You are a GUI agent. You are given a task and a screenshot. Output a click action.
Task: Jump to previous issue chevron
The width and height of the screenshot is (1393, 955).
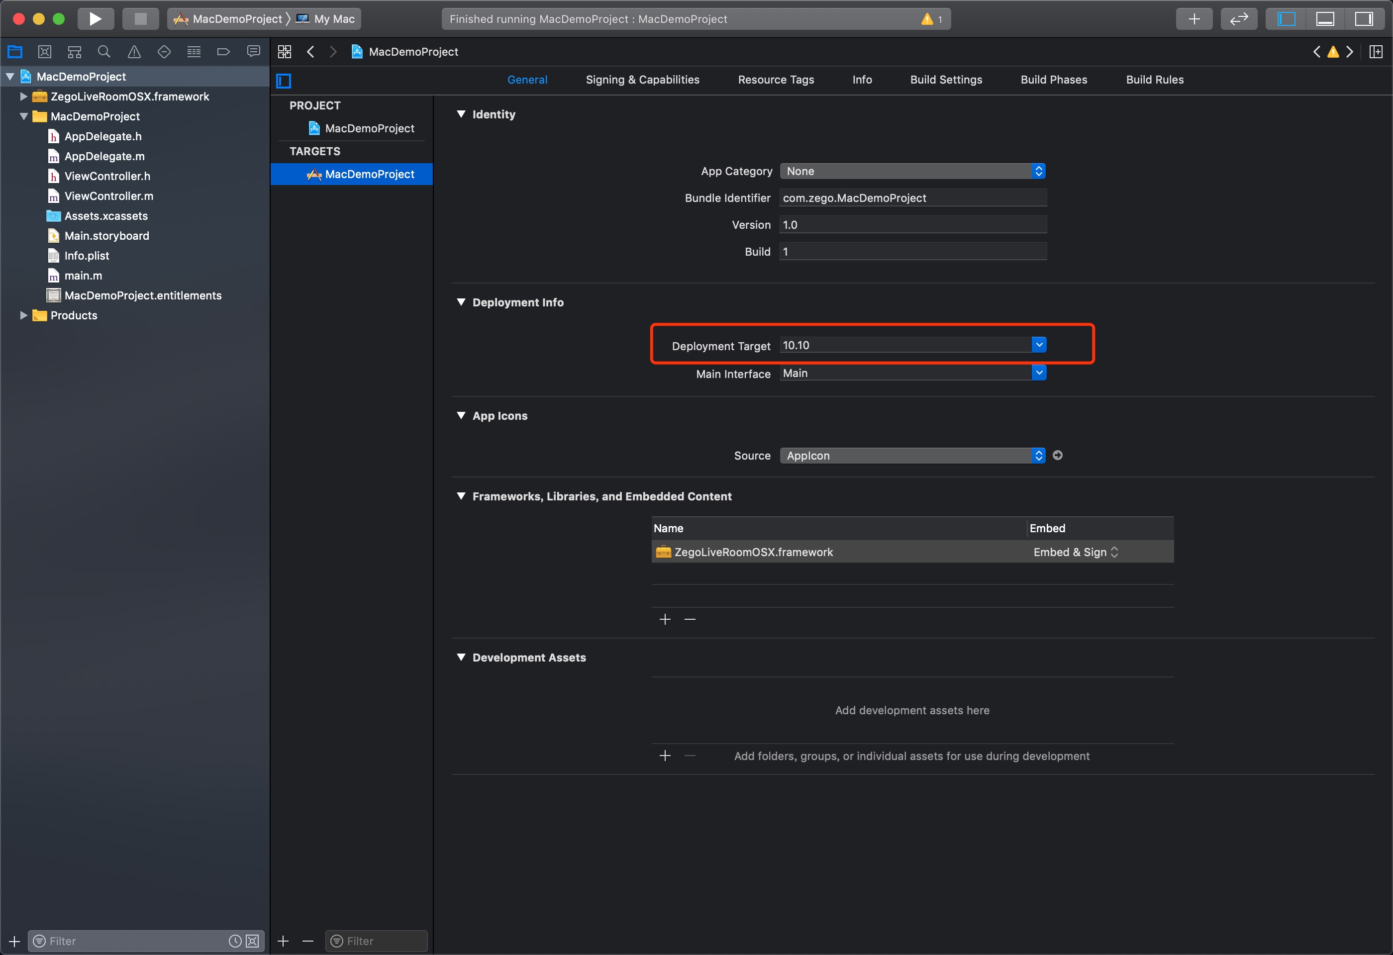click(1316, 52)
